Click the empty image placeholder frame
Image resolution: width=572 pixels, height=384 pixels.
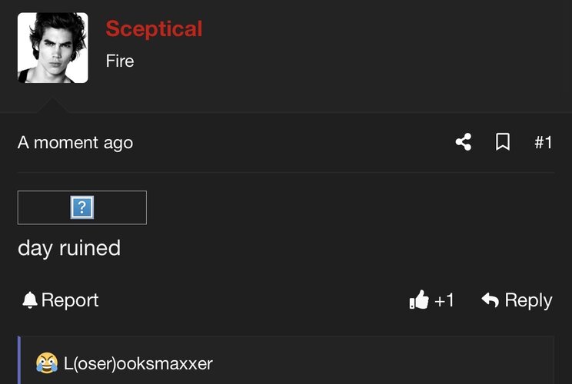(x=82, y=207)
